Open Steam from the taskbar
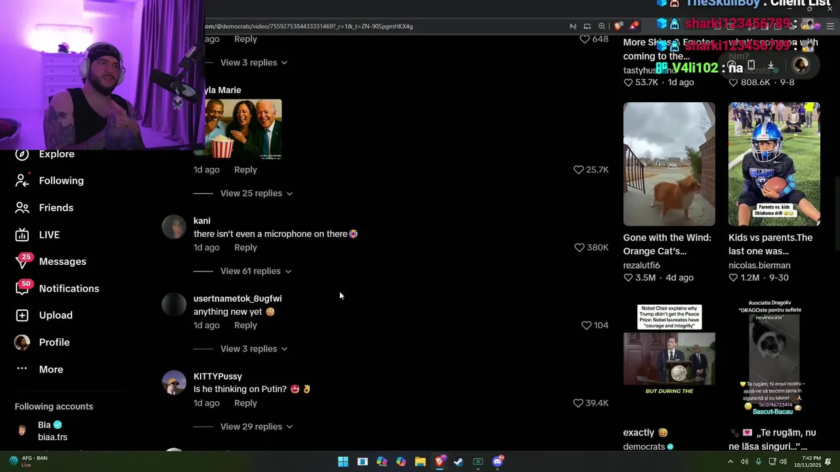This screenshot has height=472, width=840. pos(459,462)
